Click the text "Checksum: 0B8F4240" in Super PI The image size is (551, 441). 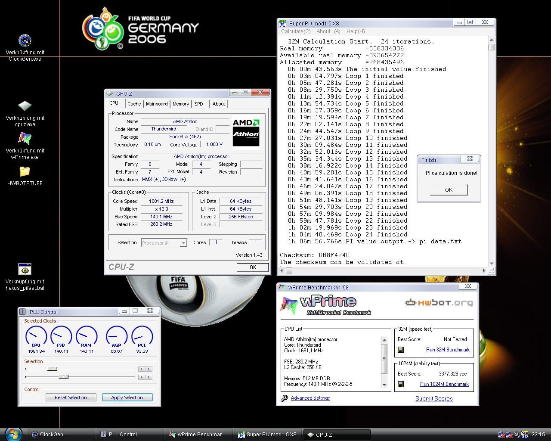315,255
